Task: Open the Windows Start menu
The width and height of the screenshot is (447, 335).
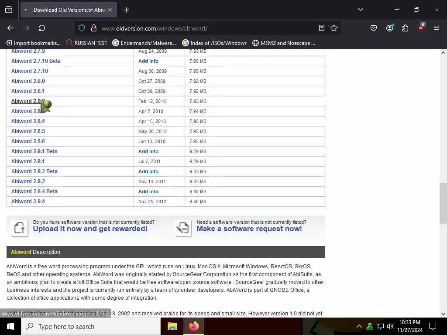Action: click(x=10, y=326)
